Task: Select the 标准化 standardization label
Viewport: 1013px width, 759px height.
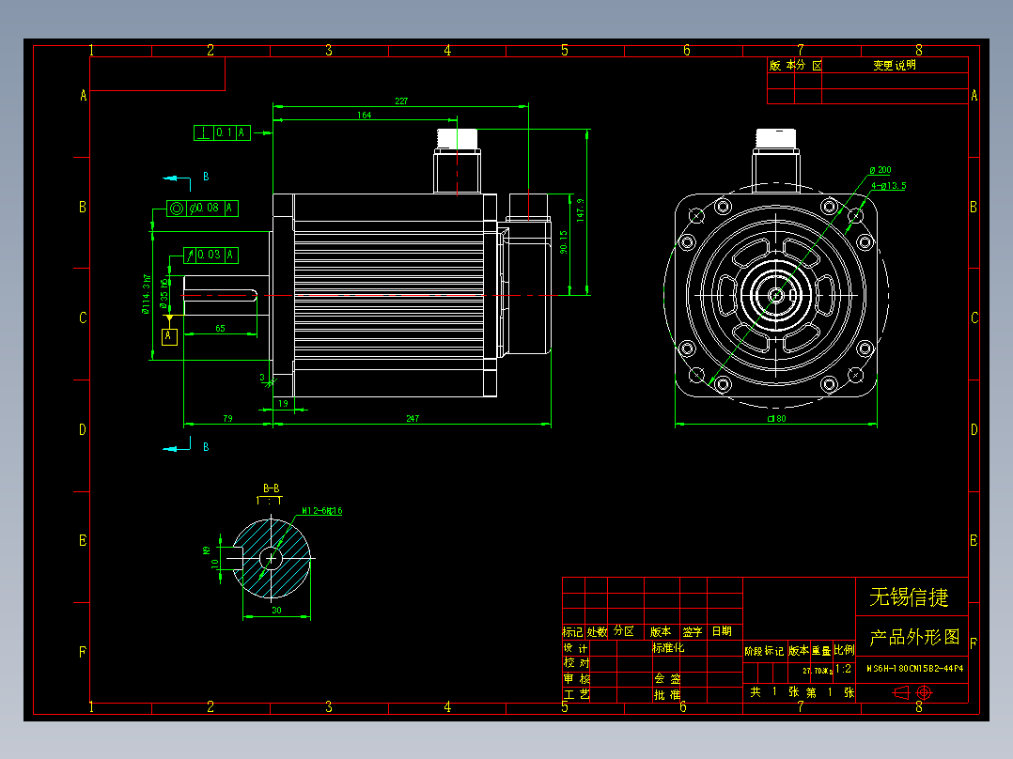Action: click(667, 647)
